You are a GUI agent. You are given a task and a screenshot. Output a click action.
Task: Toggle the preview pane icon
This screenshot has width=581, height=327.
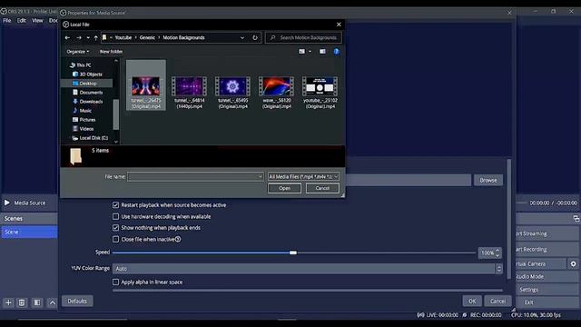click(x=323, y=52)
